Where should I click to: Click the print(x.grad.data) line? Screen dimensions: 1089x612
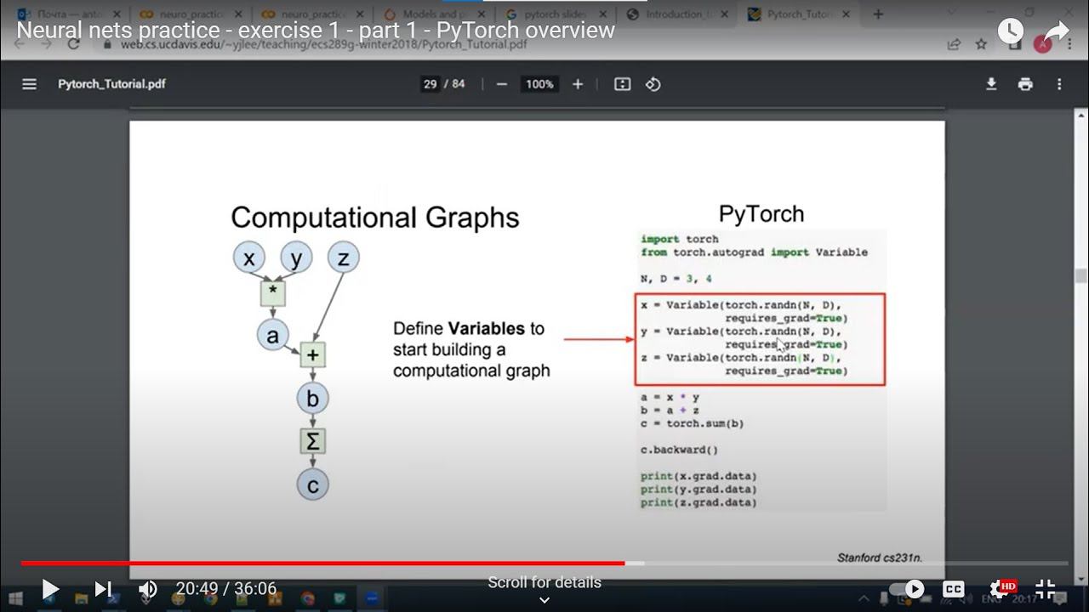pyautogui.click(x=698, y=476)
